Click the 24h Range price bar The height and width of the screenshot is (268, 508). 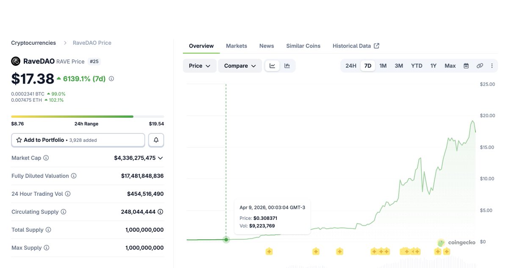(87, 116)
